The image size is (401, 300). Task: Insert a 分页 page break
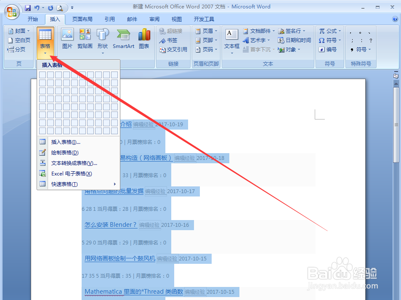pyautogui.click(x=16, y=49)
